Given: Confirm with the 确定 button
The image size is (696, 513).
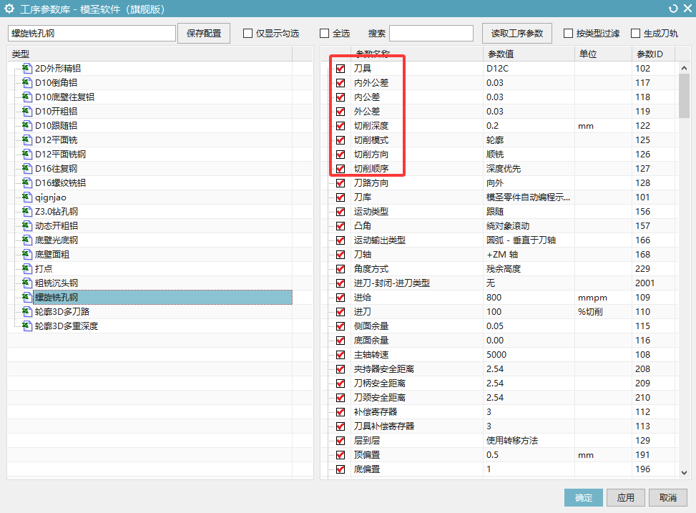Looking at the screenshot, I should (x=584, y=497).
